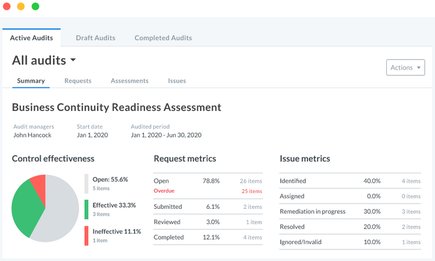Viewport: 435px width, 261px height.
Task: Go to the Requests sub-tab
Action: coord(78,81)
